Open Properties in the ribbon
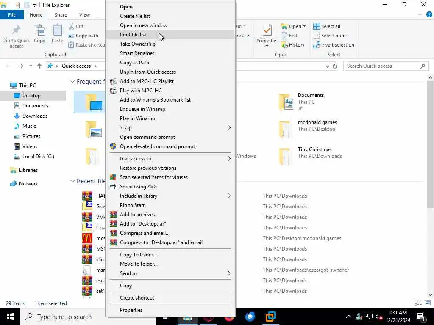The image size is (434, 325). tap(267, 35)
